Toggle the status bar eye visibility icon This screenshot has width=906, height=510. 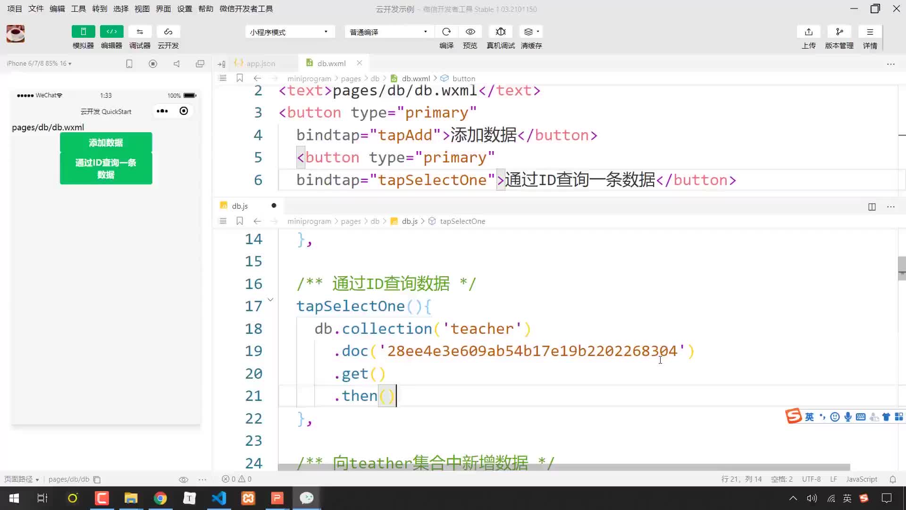coord(184,480)
